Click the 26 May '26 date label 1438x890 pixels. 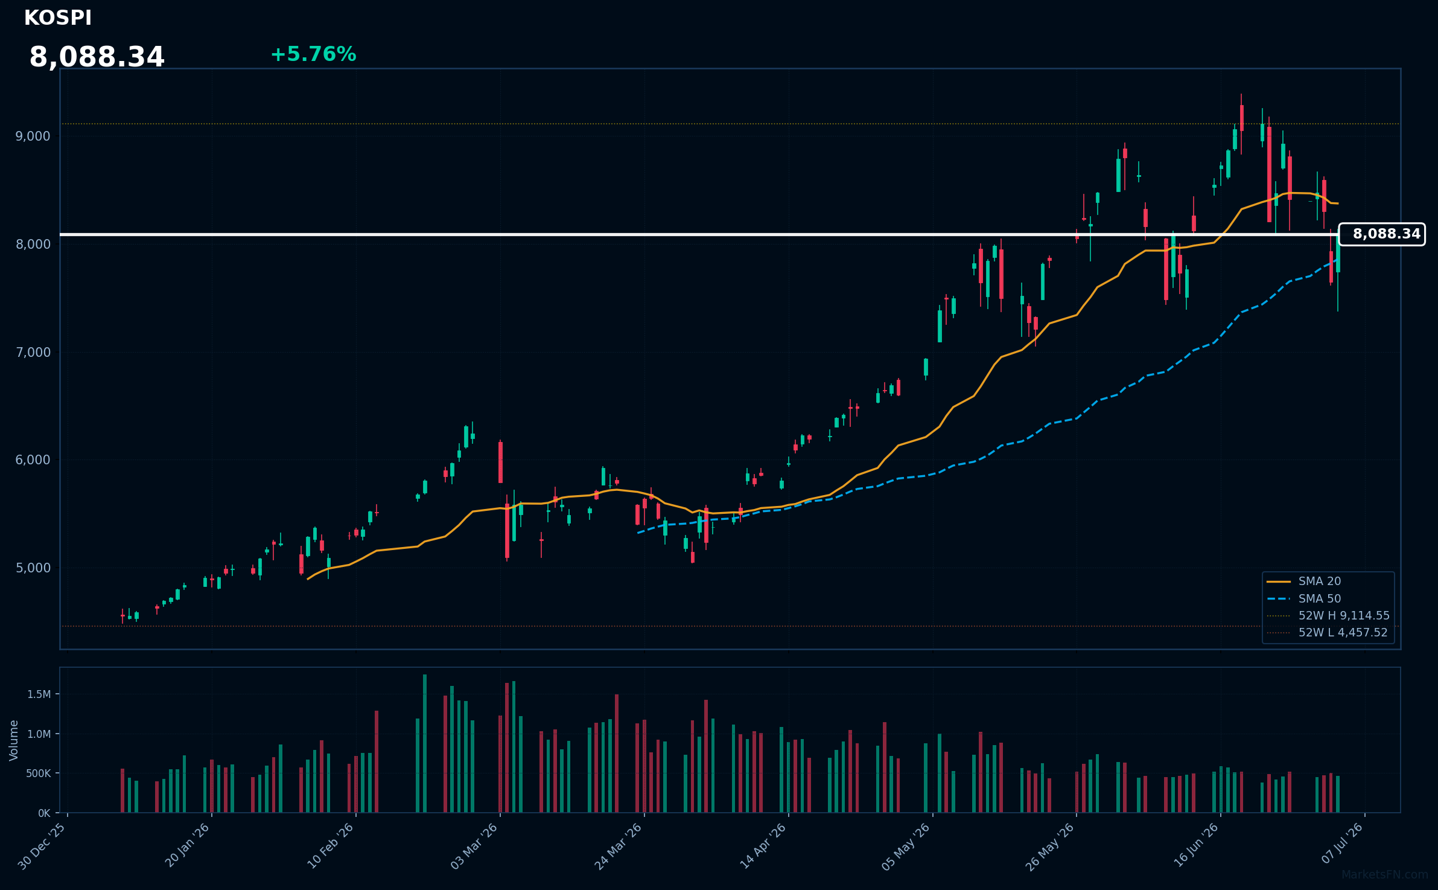[x=1050, y=847]
